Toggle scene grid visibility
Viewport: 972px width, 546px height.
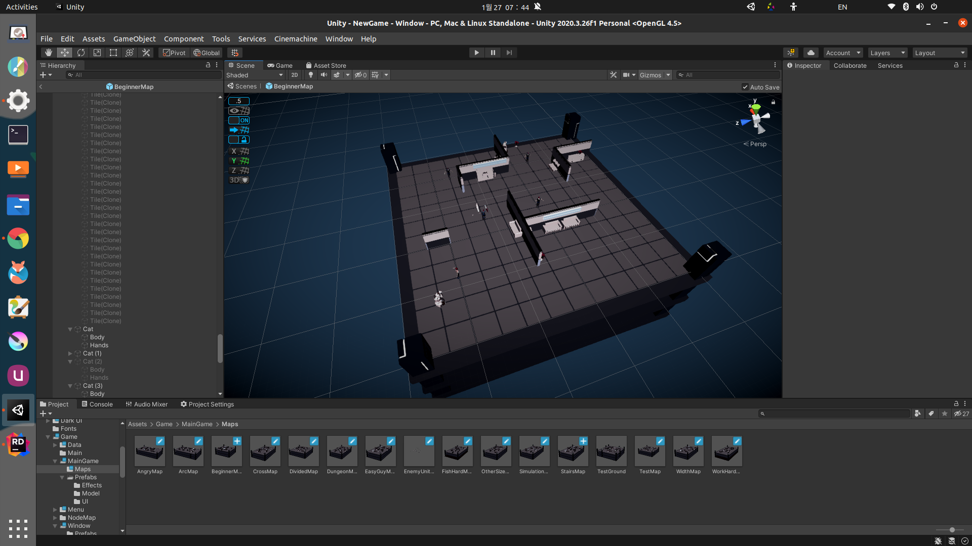(375, 75)
